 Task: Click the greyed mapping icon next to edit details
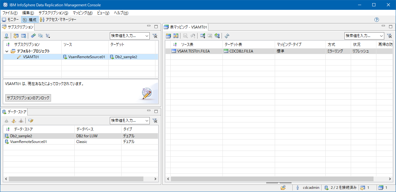point(210,36)
